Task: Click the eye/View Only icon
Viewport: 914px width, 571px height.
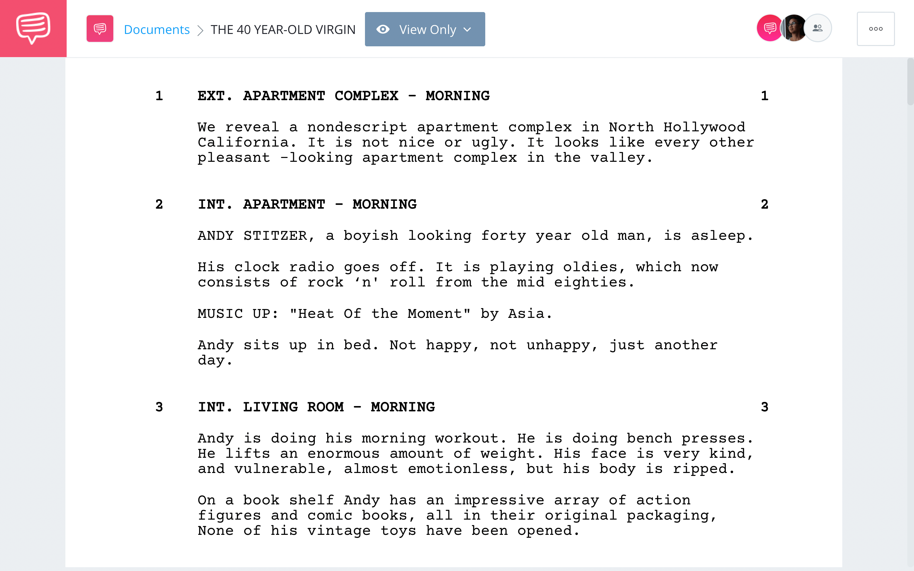Action: point(383,29)
